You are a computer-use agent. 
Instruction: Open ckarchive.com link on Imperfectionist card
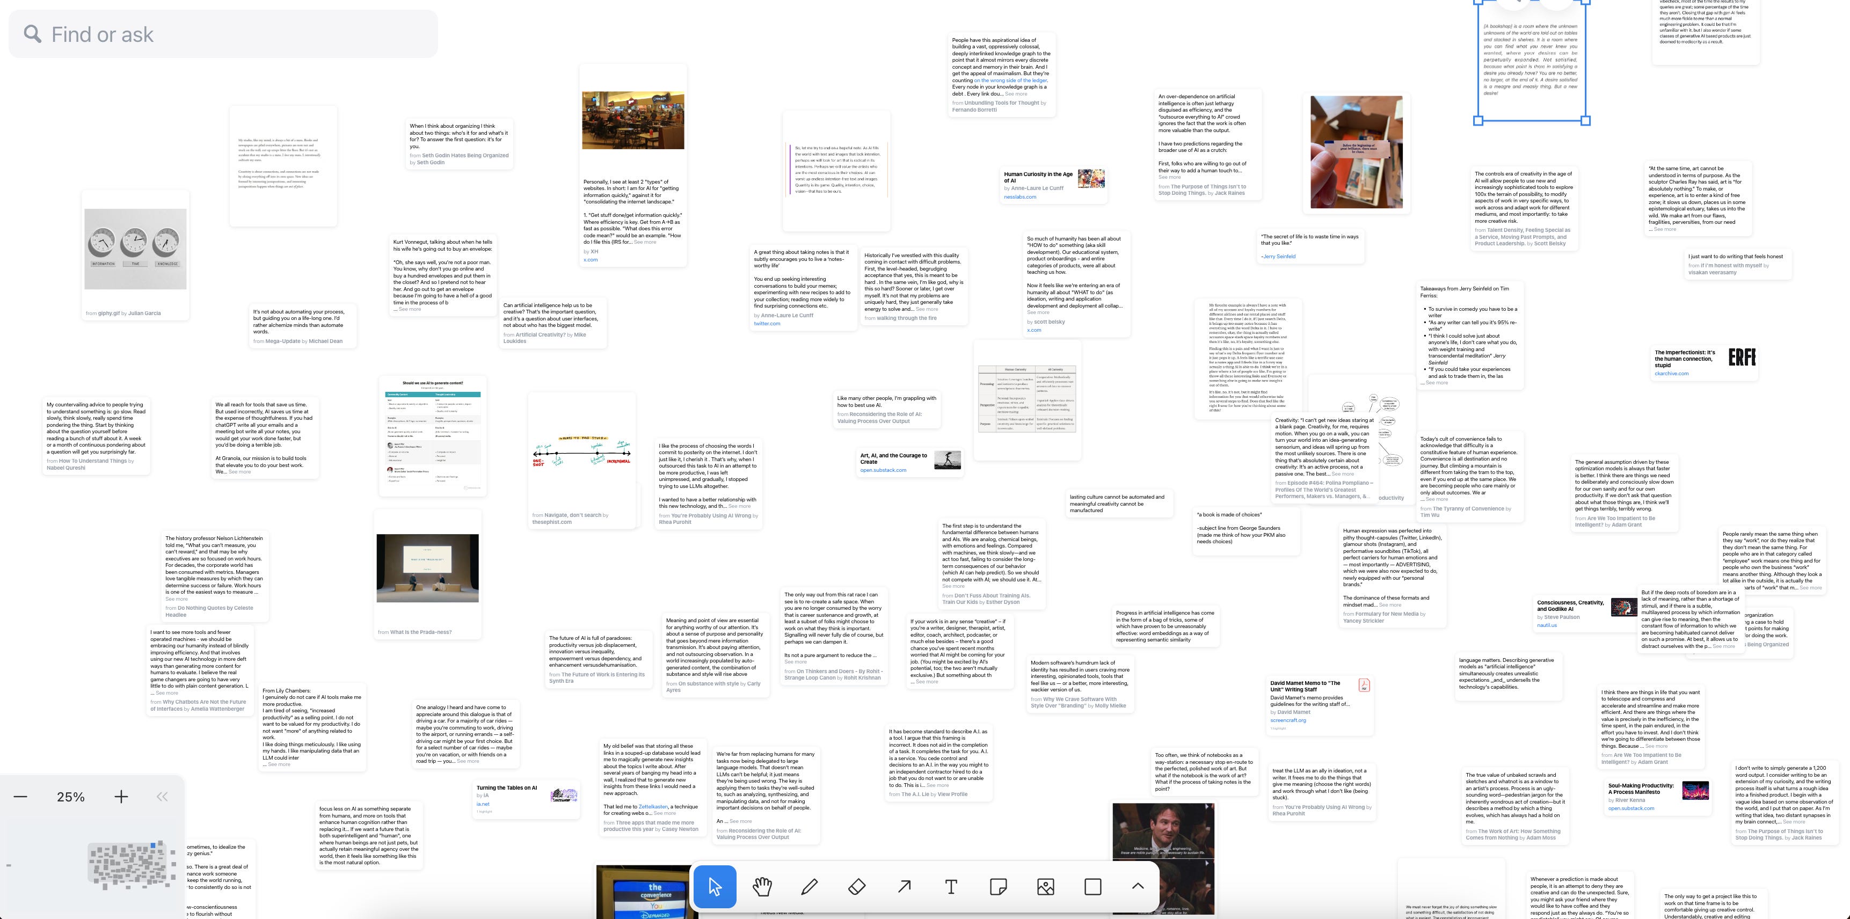pos(1671,374)
